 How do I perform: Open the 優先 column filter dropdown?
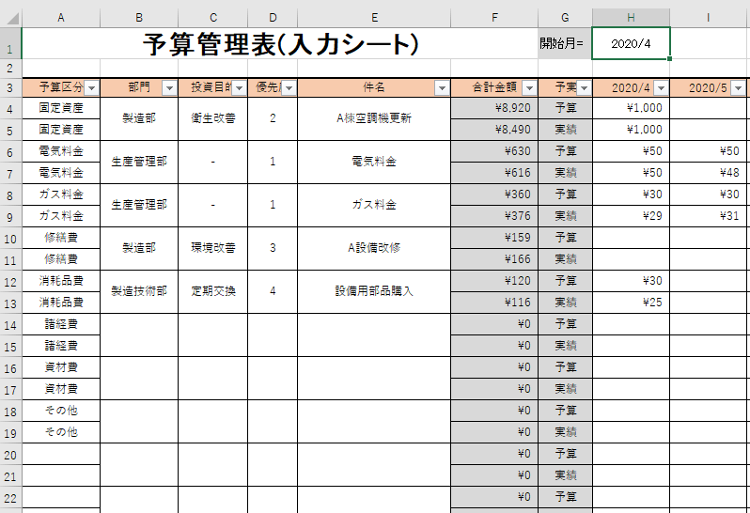[x=289, y=88]
